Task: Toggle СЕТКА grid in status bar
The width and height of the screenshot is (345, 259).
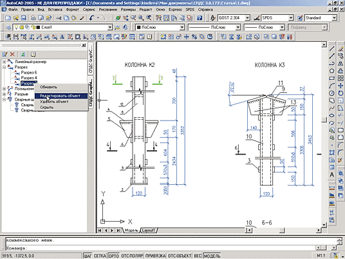Action: [100, 256]
